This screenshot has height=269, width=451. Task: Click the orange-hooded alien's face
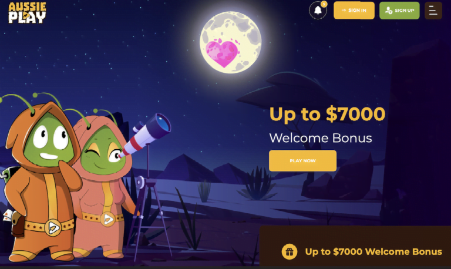point(48,140)
